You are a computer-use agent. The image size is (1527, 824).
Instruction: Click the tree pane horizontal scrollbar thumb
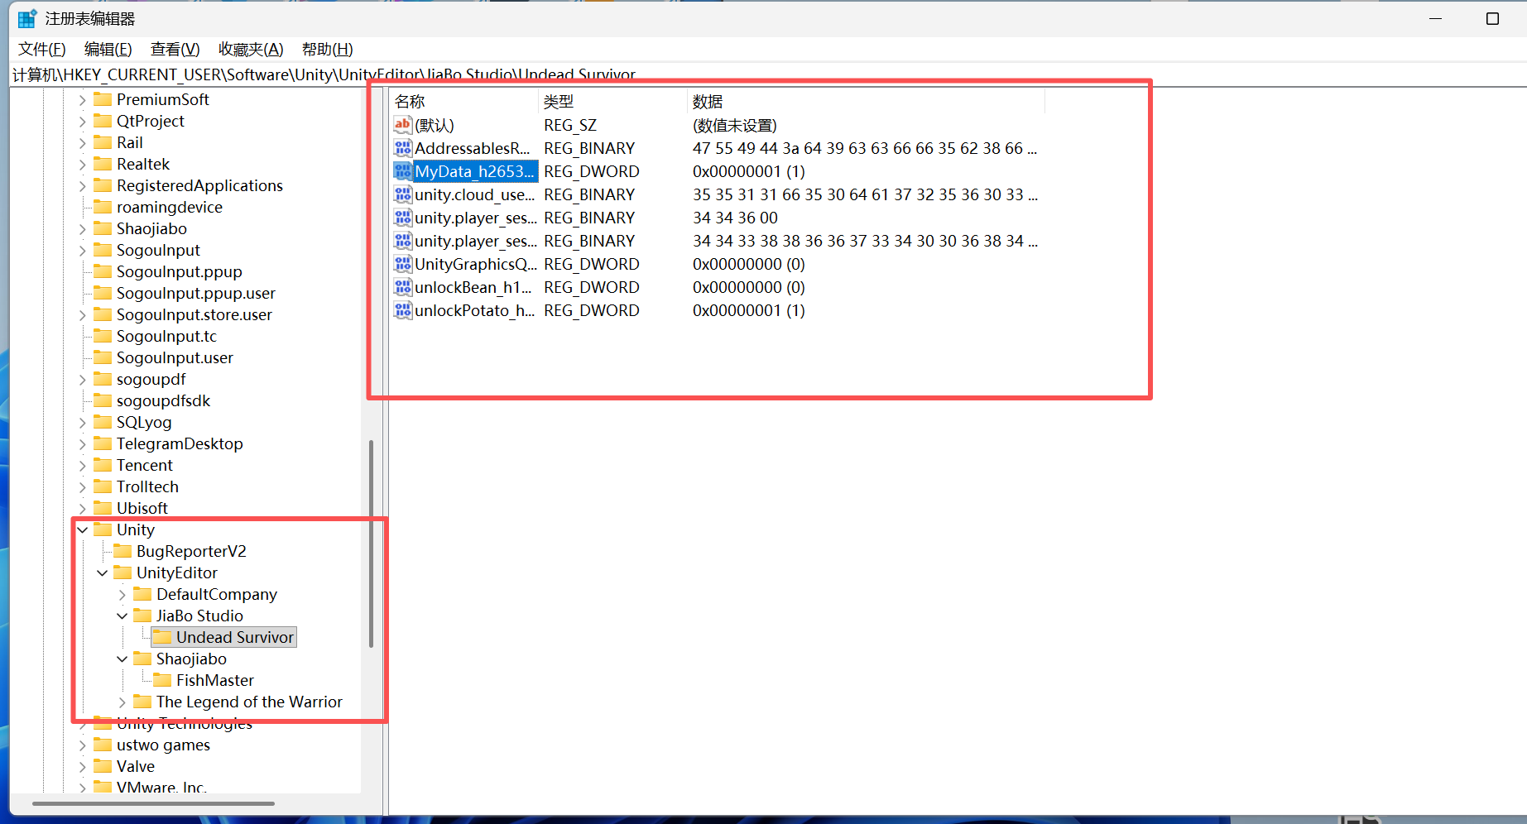point(153,802)
